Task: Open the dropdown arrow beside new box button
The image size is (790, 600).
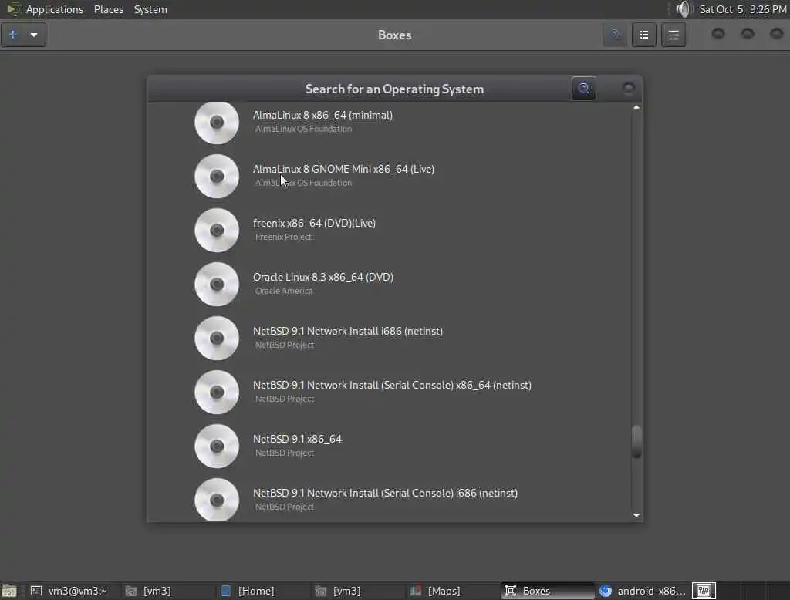Action: tap(34, 35)
